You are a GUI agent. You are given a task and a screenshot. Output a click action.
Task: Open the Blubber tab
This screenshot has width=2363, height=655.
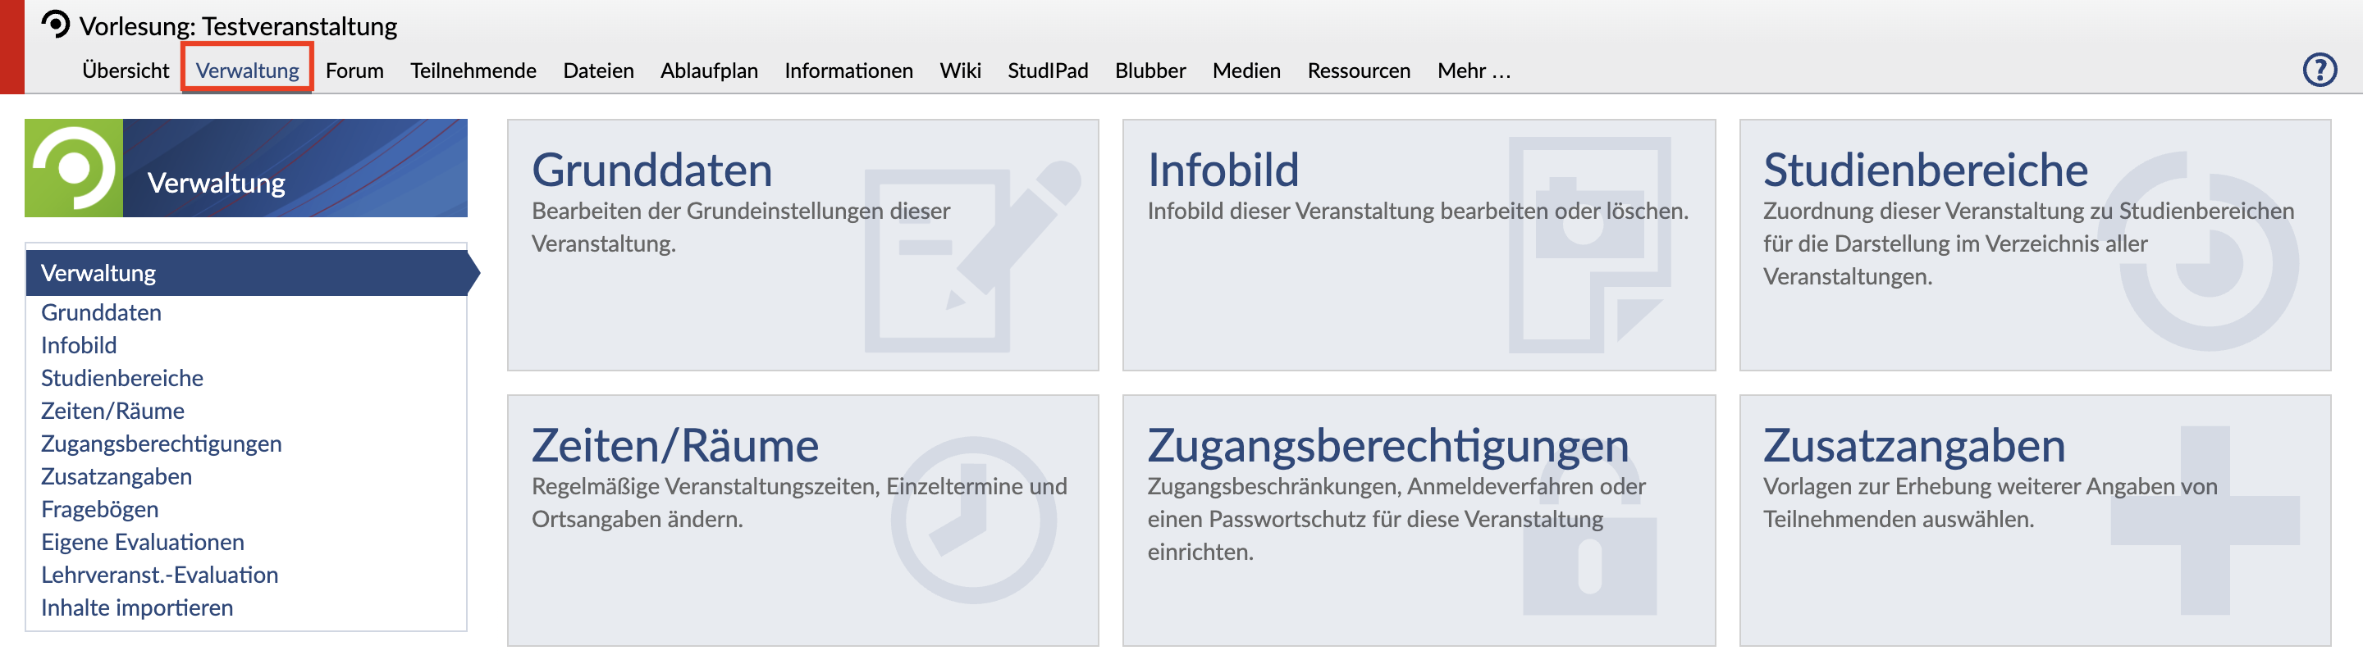[1150, 71]
